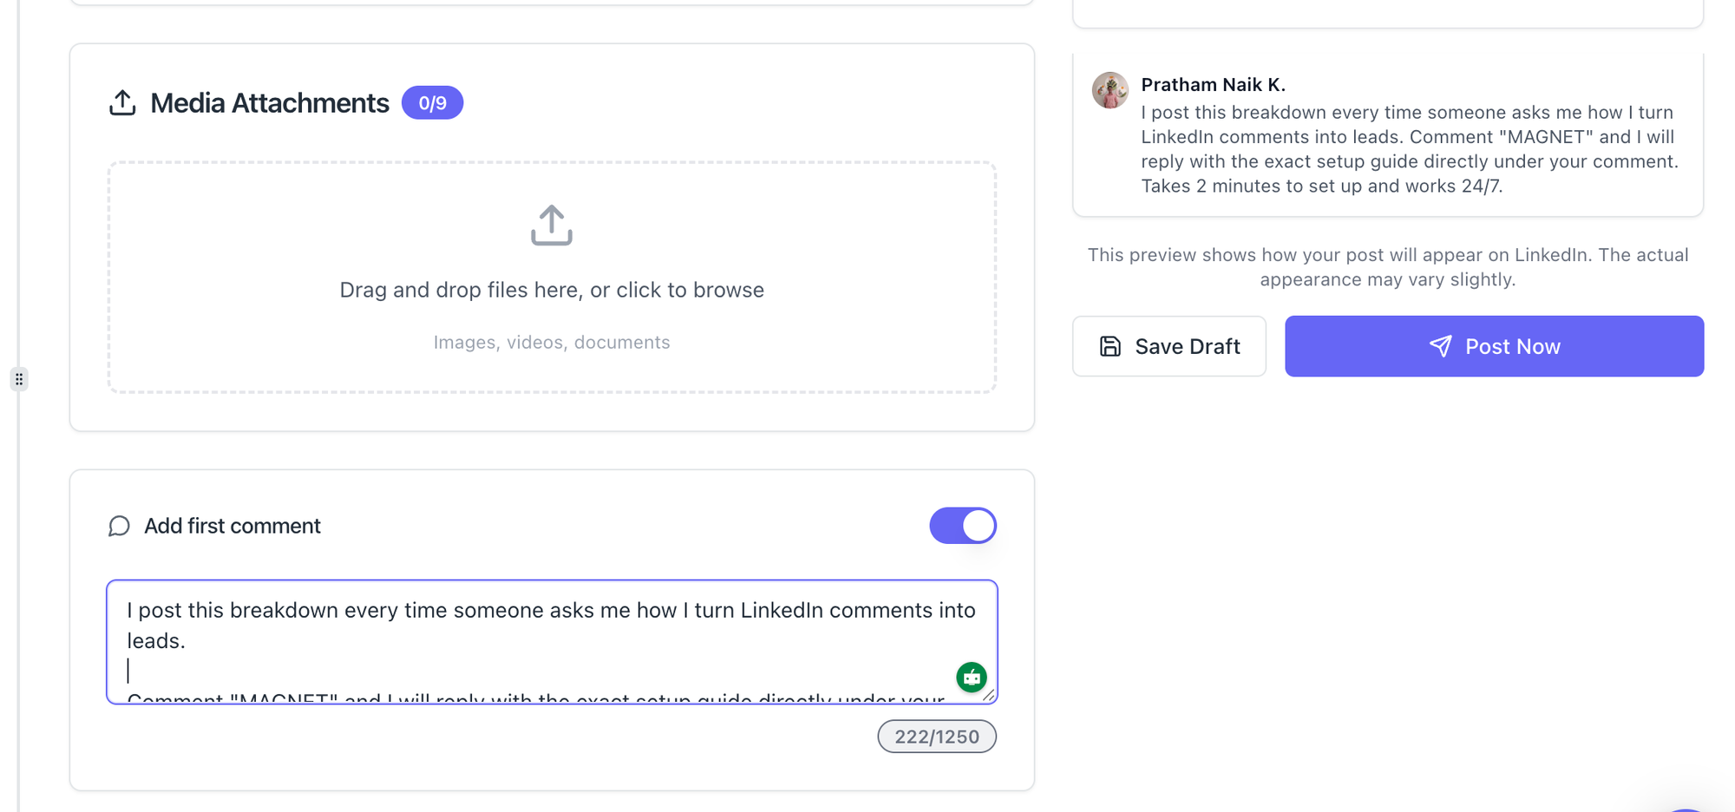Click the Pratham Naik K. name in preview
Viewport: 1735px width, 812px height.
pos(1213,85)
